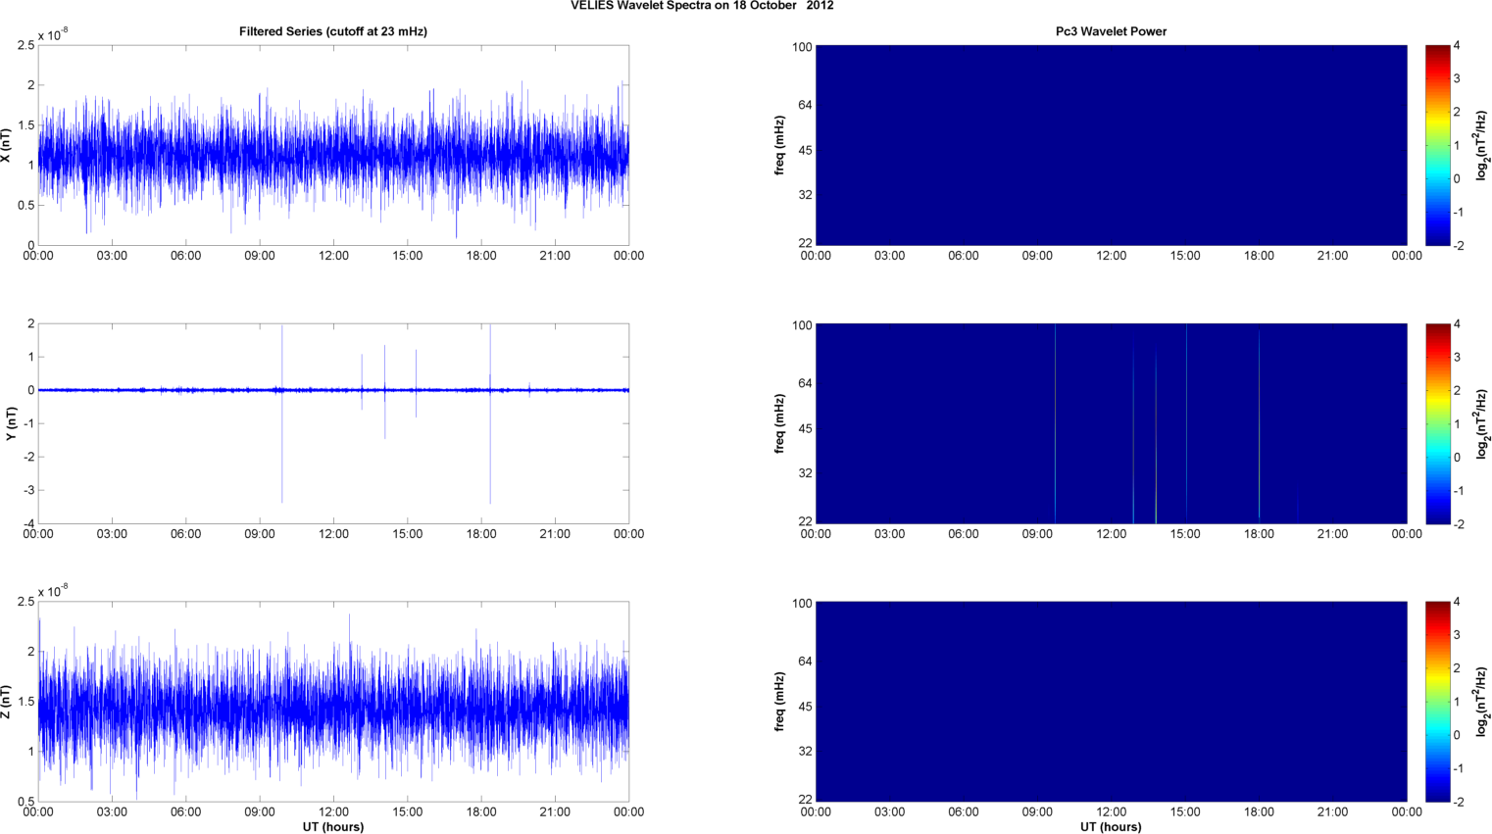Click the 'freq (mHz)' label of middle spectrogram
Image resolution: width=1492 pixels, height=834 pixels.
click(780, 423)
